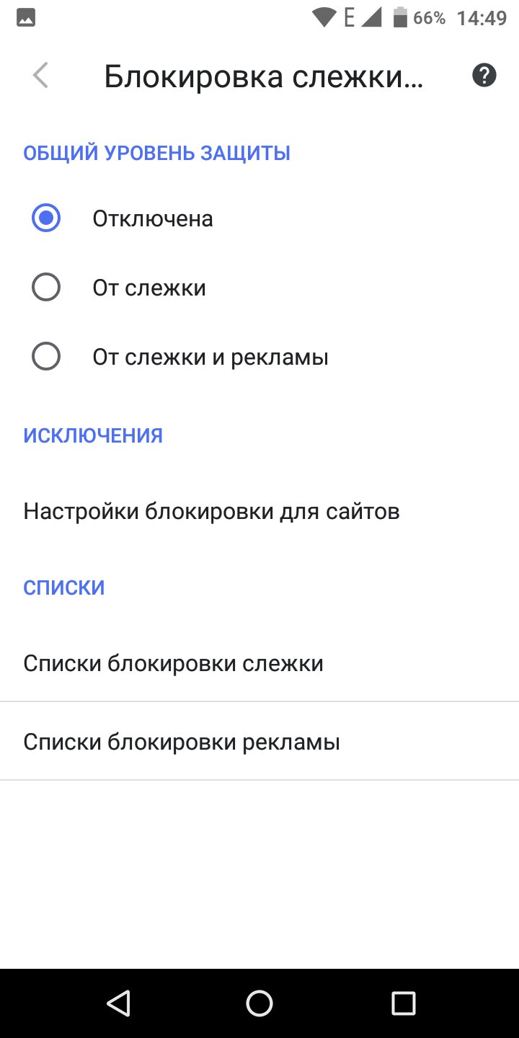Open recent apps square button
The image size is (519, 1038).
pyautogui.click(x=403, y=1003)
